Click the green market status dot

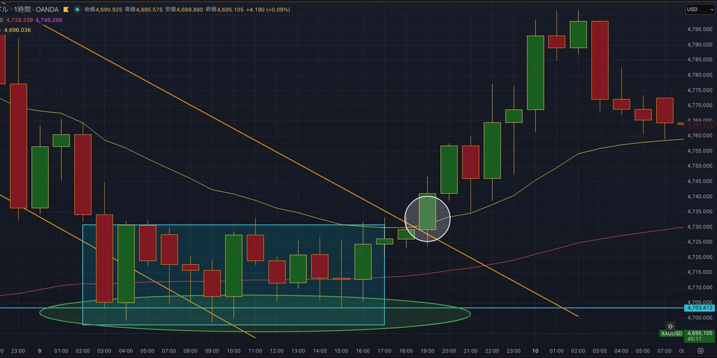[78, 9]
